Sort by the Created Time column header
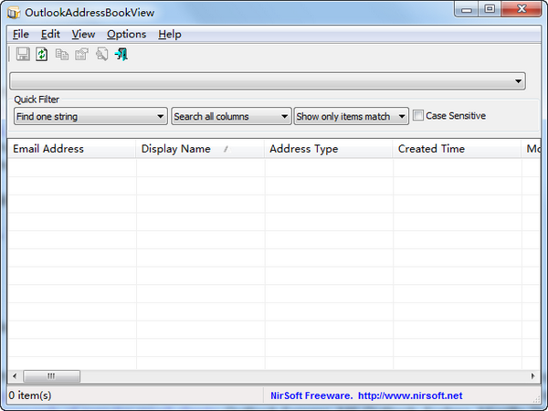This screenshot has height=411, width=548. [x=431, y=149]
